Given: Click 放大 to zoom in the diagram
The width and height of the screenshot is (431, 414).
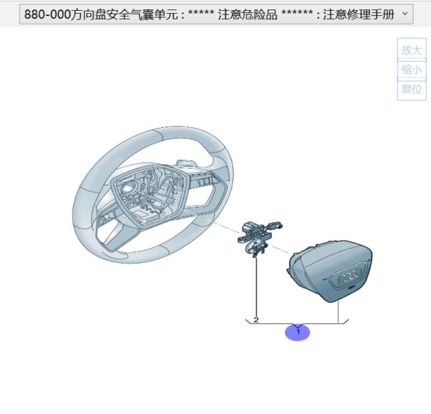Looking at the screenshot, I should 411,50.
